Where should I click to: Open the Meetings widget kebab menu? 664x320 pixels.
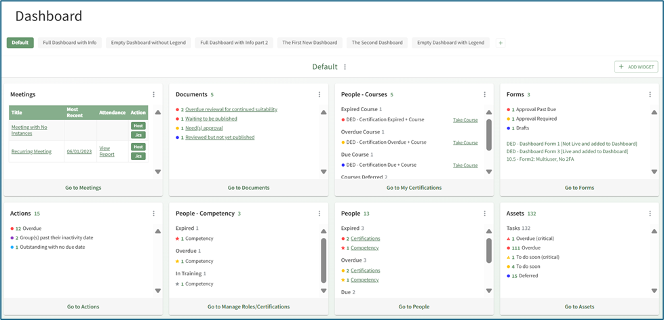click(x=154, y=95)
